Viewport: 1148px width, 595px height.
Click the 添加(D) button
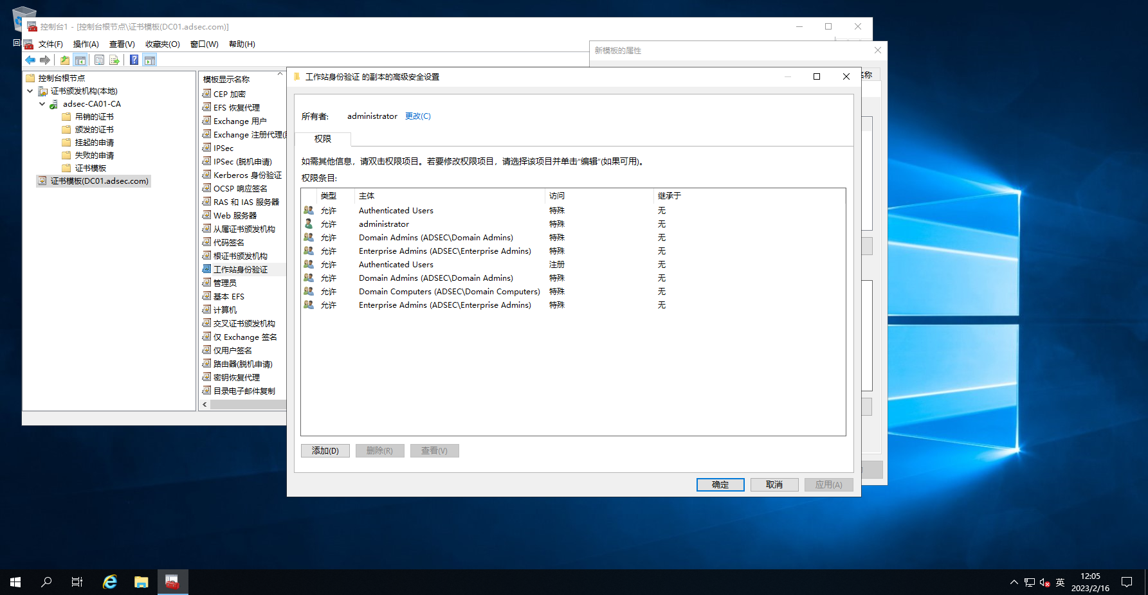click(x=325, y=451)
